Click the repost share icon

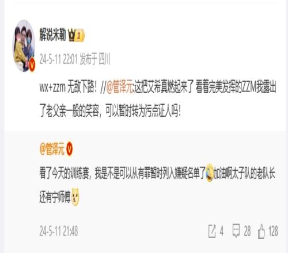[212, 231]
